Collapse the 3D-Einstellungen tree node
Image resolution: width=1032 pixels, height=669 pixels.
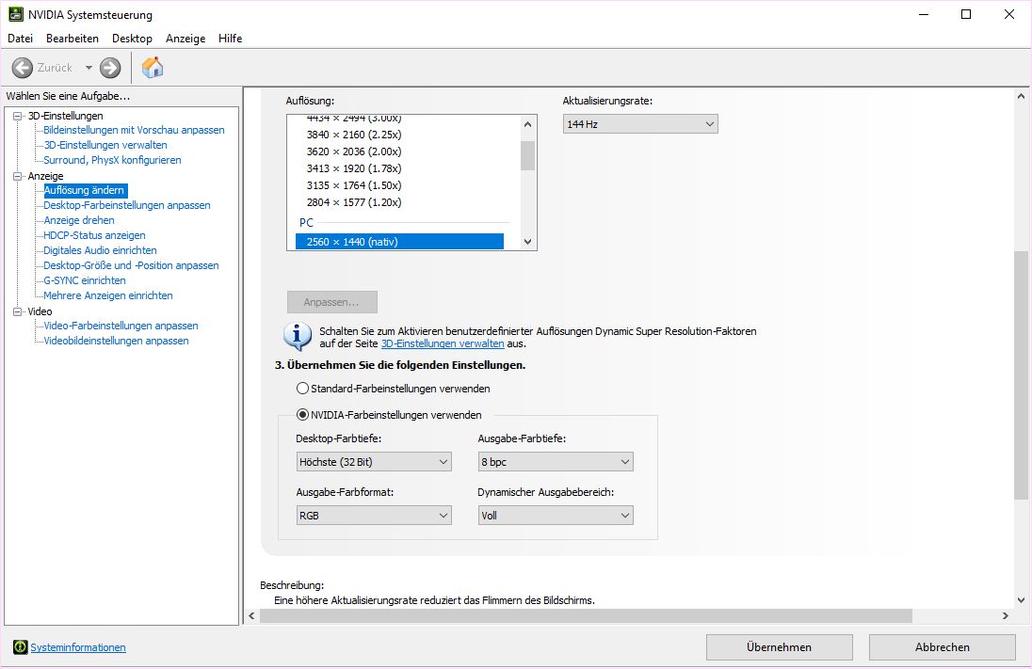point(17,116)
